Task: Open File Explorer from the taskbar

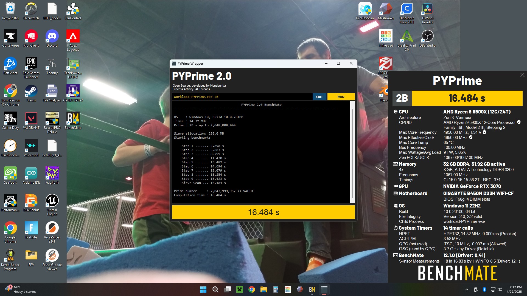Action: coord(264,289)
